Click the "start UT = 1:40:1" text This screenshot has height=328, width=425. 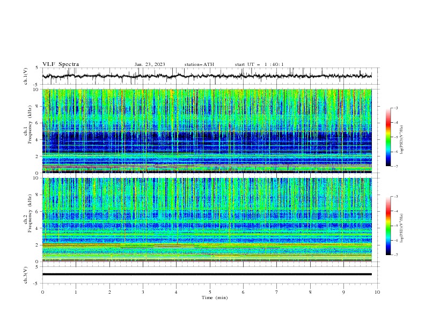[x=259, y=64]
